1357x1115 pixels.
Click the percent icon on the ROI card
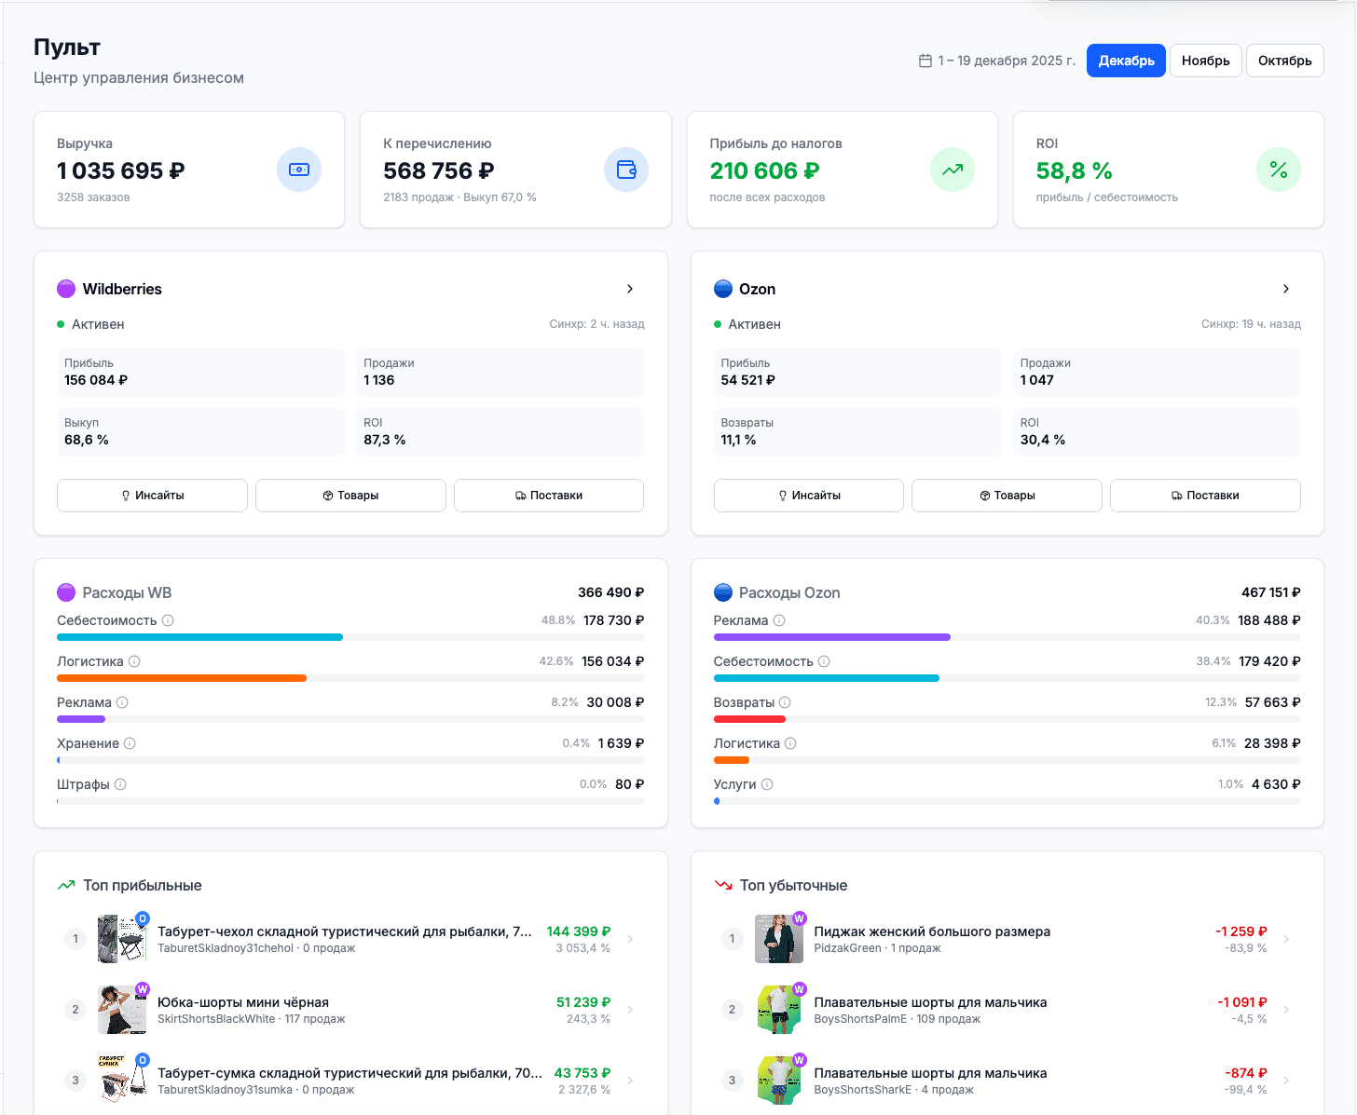click(1279, 170)
